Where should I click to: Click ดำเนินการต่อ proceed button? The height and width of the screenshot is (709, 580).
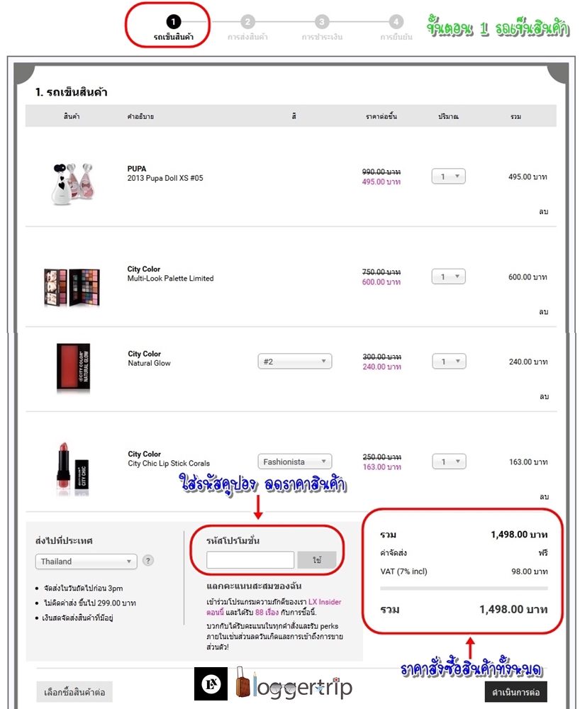515,692
